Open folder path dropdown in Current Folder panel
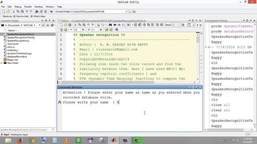The height and width of the screenshot is (144, 257). (x=39, y=25)
